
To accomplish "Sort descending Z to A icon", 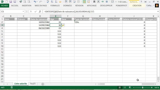I will tap(56, 2).
